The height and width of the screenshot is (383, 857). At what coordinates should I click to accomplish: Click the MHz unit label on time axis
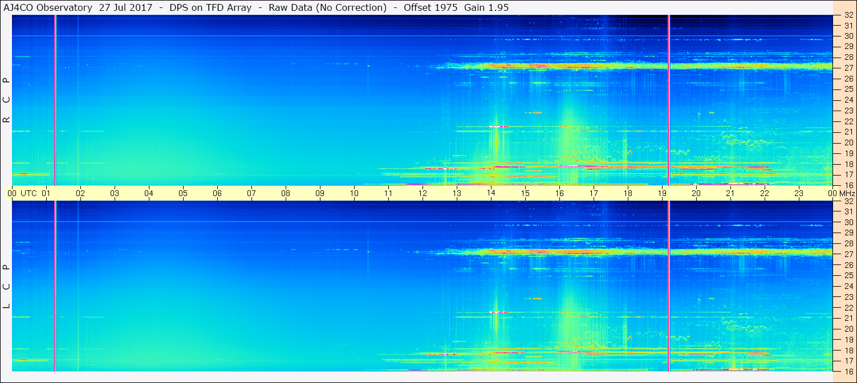(x=847, y=193)
